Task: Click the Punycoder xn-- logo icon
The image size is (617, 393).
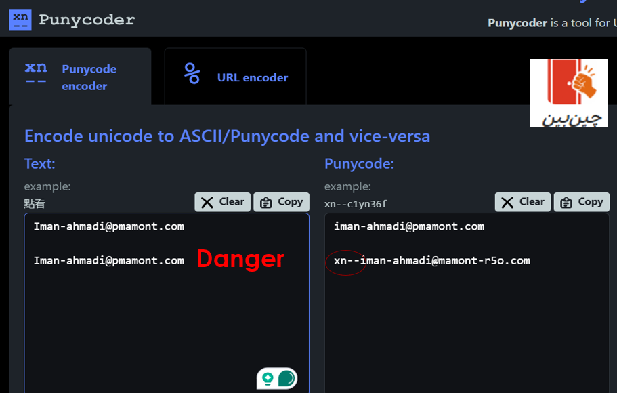Action: 20,20
